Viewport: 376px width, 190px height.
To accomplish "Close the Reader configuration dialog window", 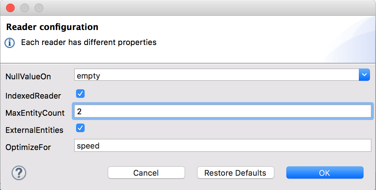I will click(x=10, y=7).
